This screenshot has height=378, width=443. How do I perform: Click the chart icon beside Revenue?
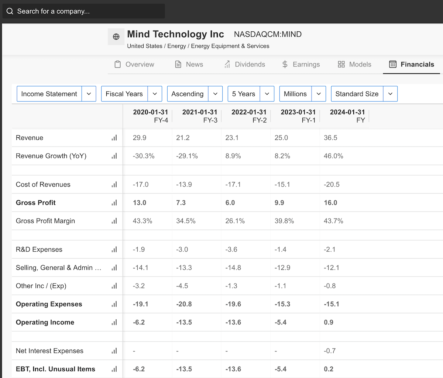pyautogui.click(x=114, y=138)
